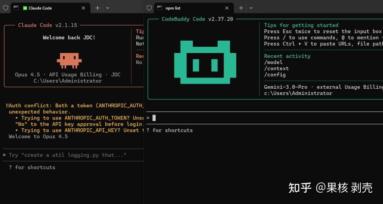The image size is (383, 204).
Task: Click the C:\Users\Administrator path in Claude Code
Action: click(x=68, y=81)
